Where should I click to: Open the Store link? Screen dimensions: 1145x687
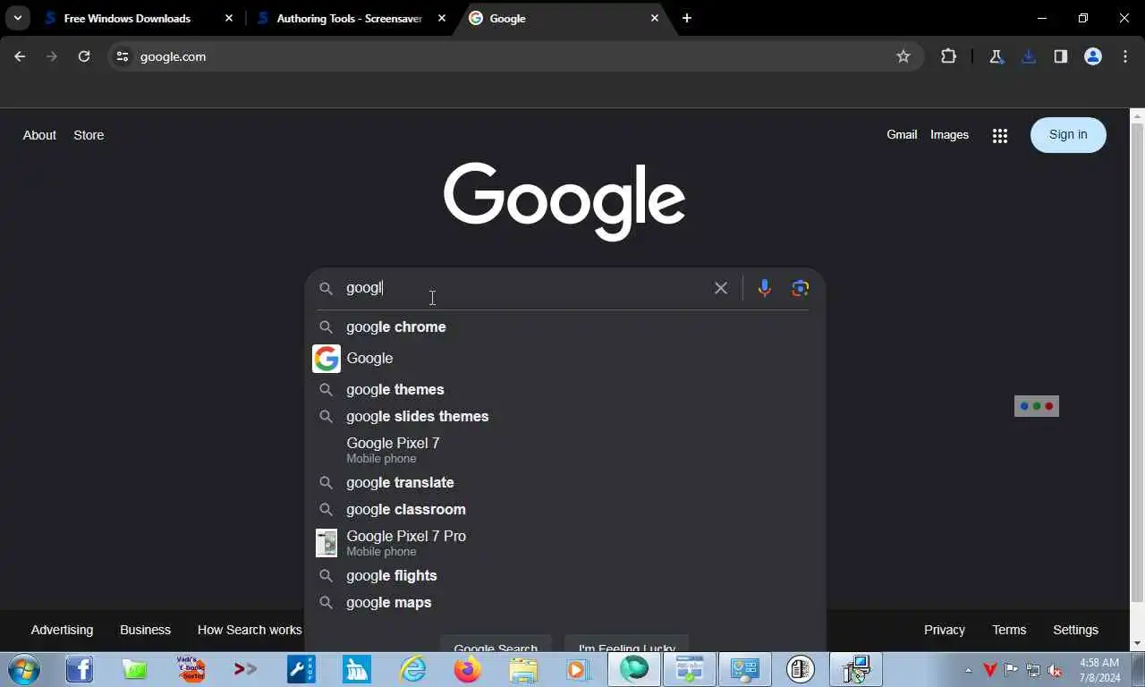(89, 135)
